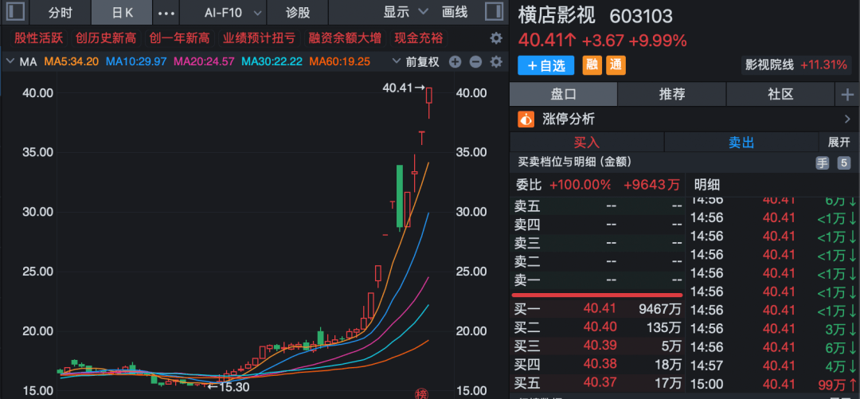Select the 推荐 recommendations tab
This screenshot has height=399, width=860.
672,95
